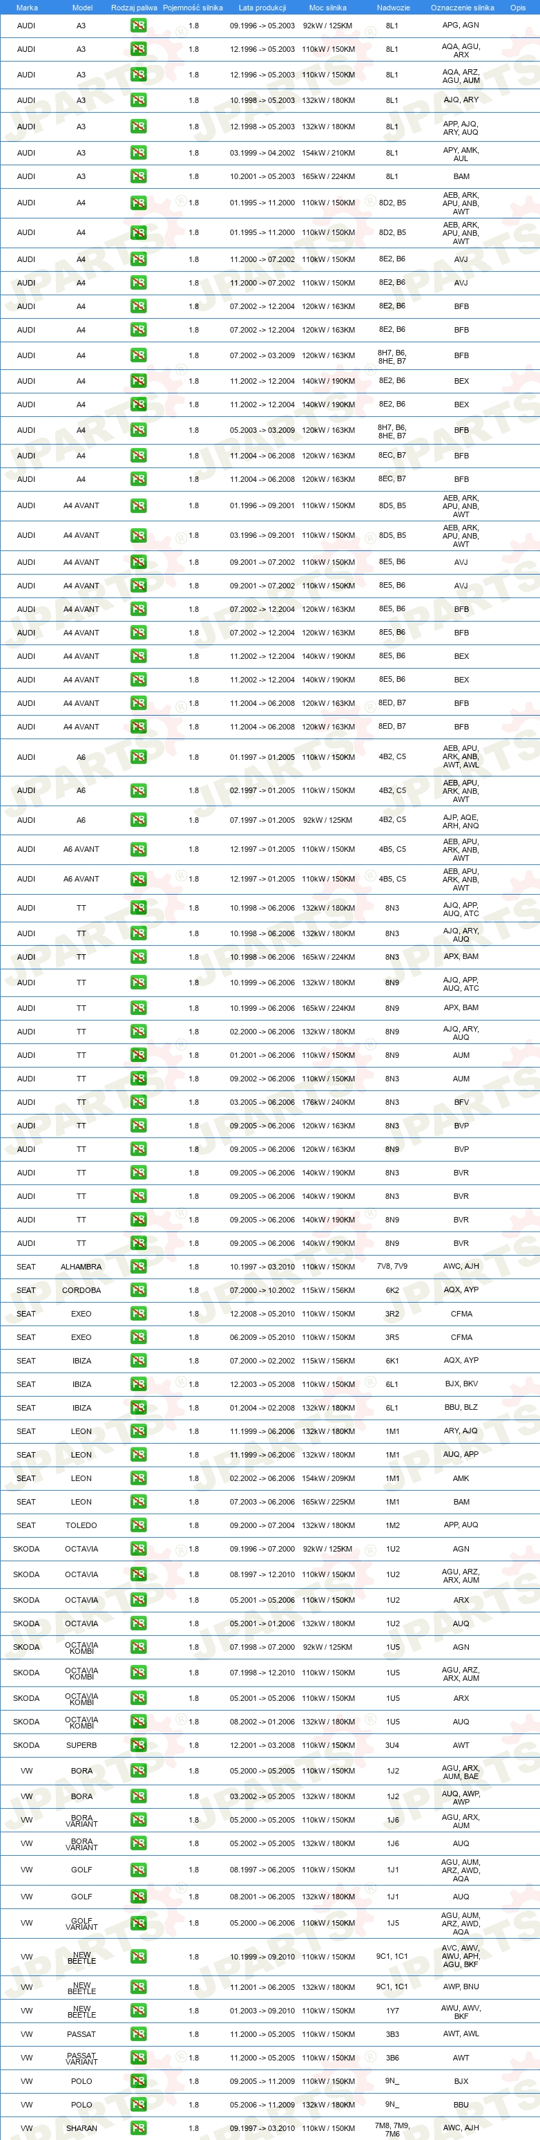Click fuel icon in Audi A3 92kW/125KM row

139,26
